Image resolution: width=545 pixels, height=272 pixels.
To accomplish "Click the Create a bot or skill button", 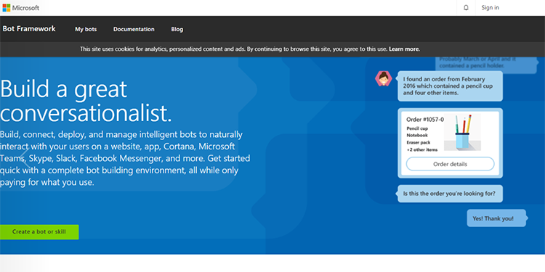I will (39, 232).
